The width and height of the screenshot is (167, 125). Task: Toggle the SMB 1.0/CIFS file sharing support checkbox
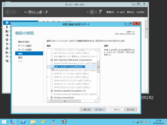(52, 67)
